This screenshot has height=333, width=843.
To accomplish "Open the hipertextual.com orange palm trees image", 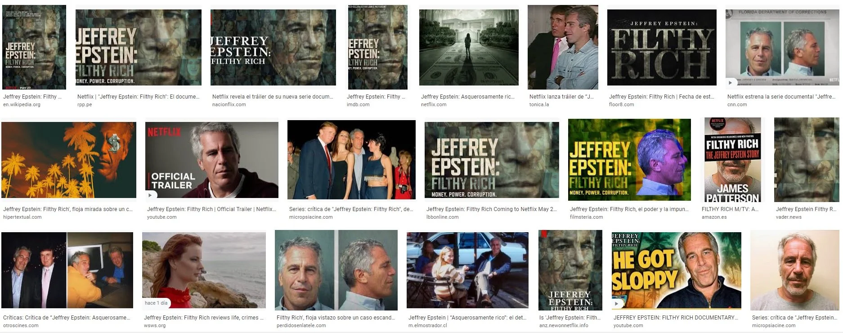I will tap(69, 160).
